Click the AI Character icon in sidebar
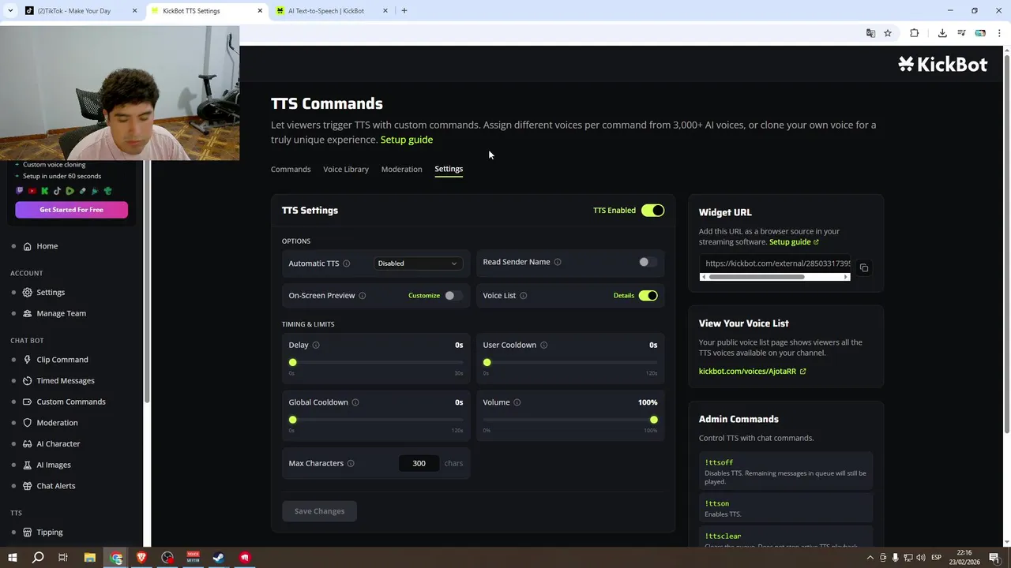Viewport: 1011px width, 568px height. [28, 444]
